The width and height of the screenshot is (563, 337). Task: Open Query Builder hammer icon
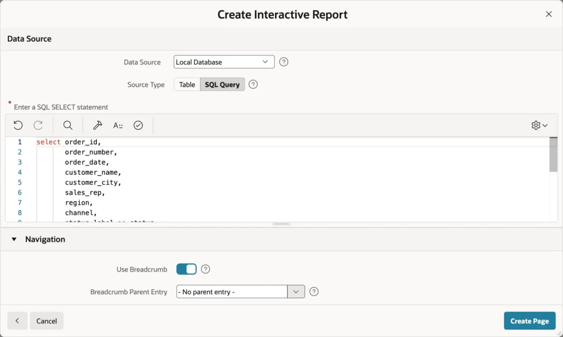click(x=97, y=125)
